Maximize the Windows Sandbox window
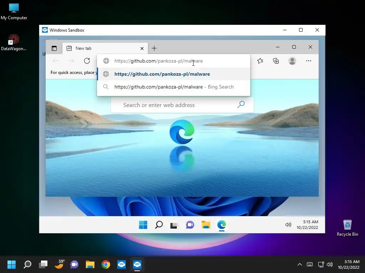Viewport: 365px width, 273px height. pos(301,30)
